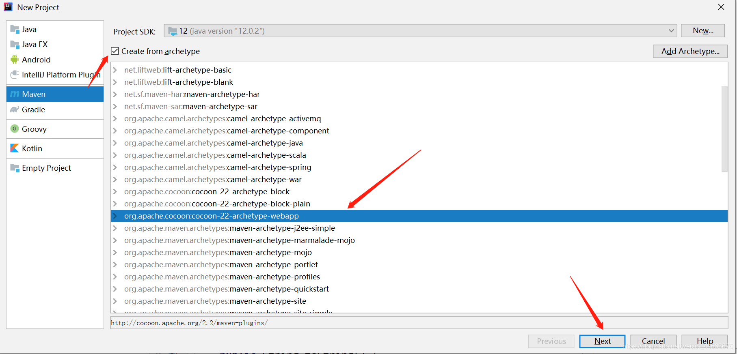The height and width of the screenshot is (354, 737).
Task: Click the Empty Project folder icon
Action: tap(15, 168)
